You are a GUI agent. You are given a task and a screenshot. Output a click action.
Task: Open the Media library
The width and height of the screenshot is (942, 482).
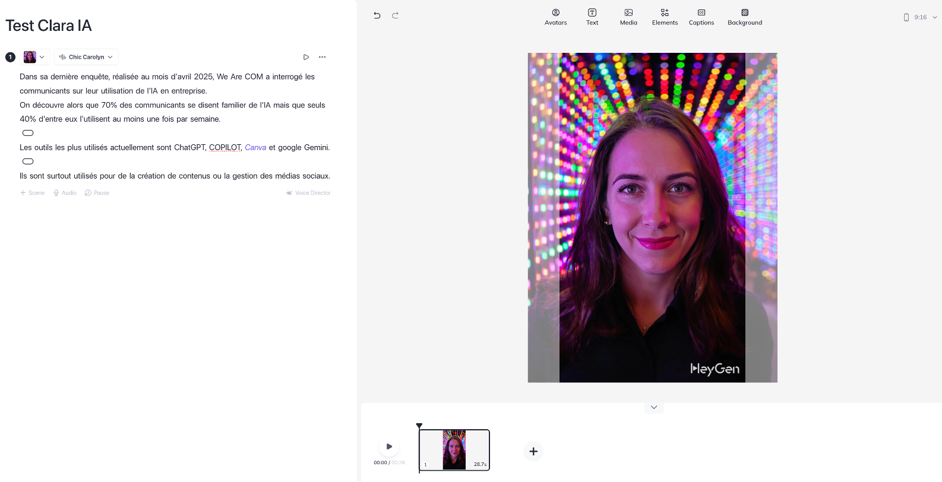point(628,17)
